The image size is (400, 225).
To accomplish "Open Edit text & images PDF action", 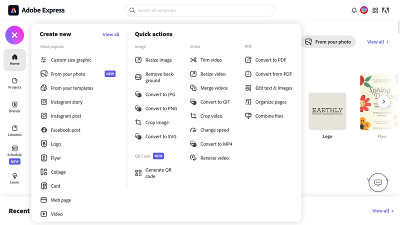I will (x=268, y=88).
